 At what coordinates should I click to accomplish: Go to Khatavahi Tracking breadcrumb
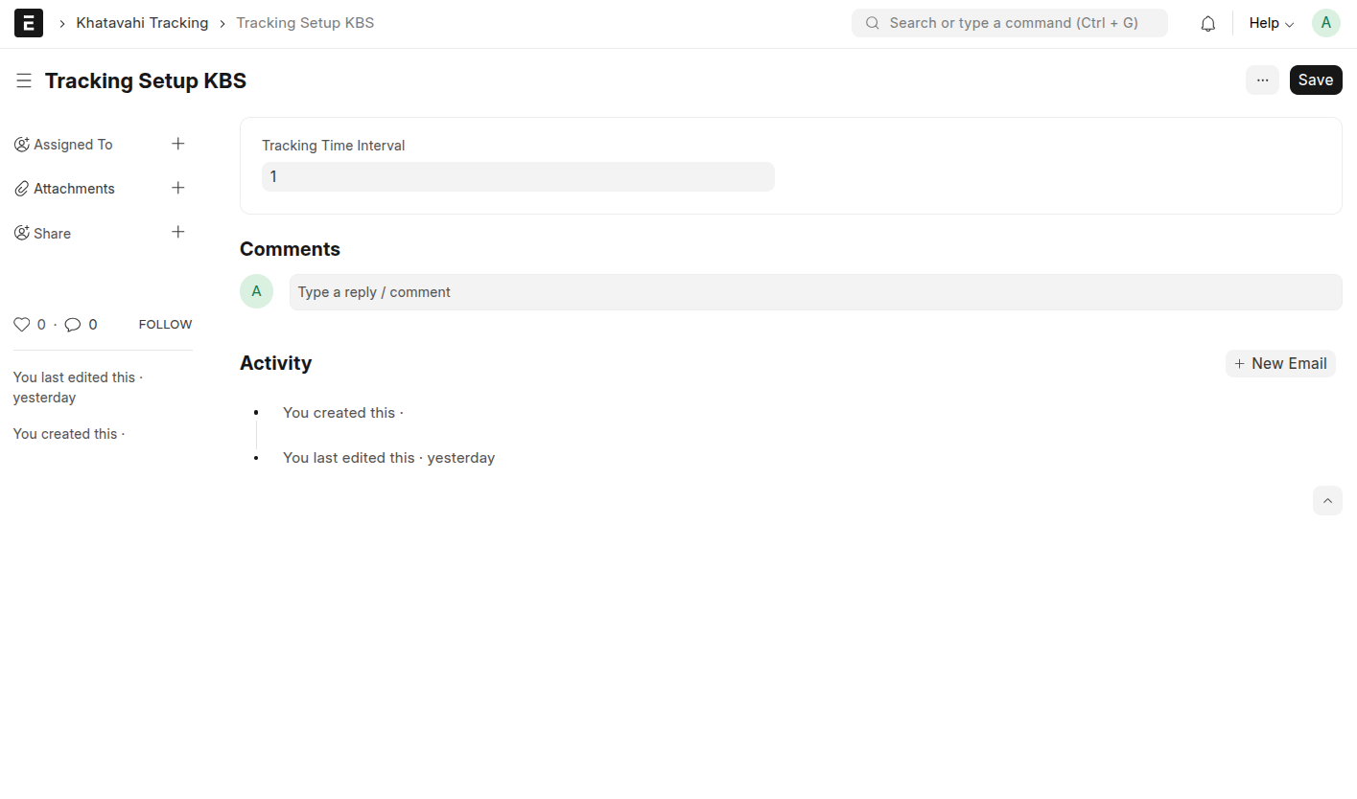[x=142, y=23]
